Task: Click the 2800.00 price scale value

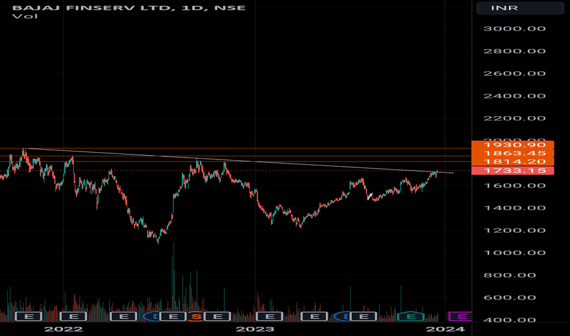Action: pyautogui.click(x=514, y=51)
